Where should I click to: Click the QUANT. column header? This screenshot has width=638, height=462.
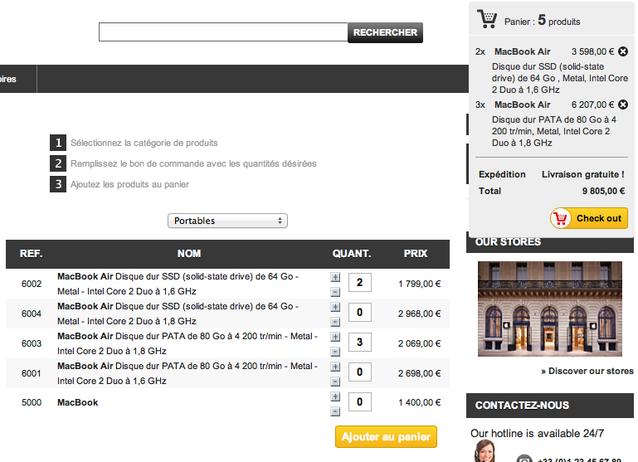tap(352, 254)
